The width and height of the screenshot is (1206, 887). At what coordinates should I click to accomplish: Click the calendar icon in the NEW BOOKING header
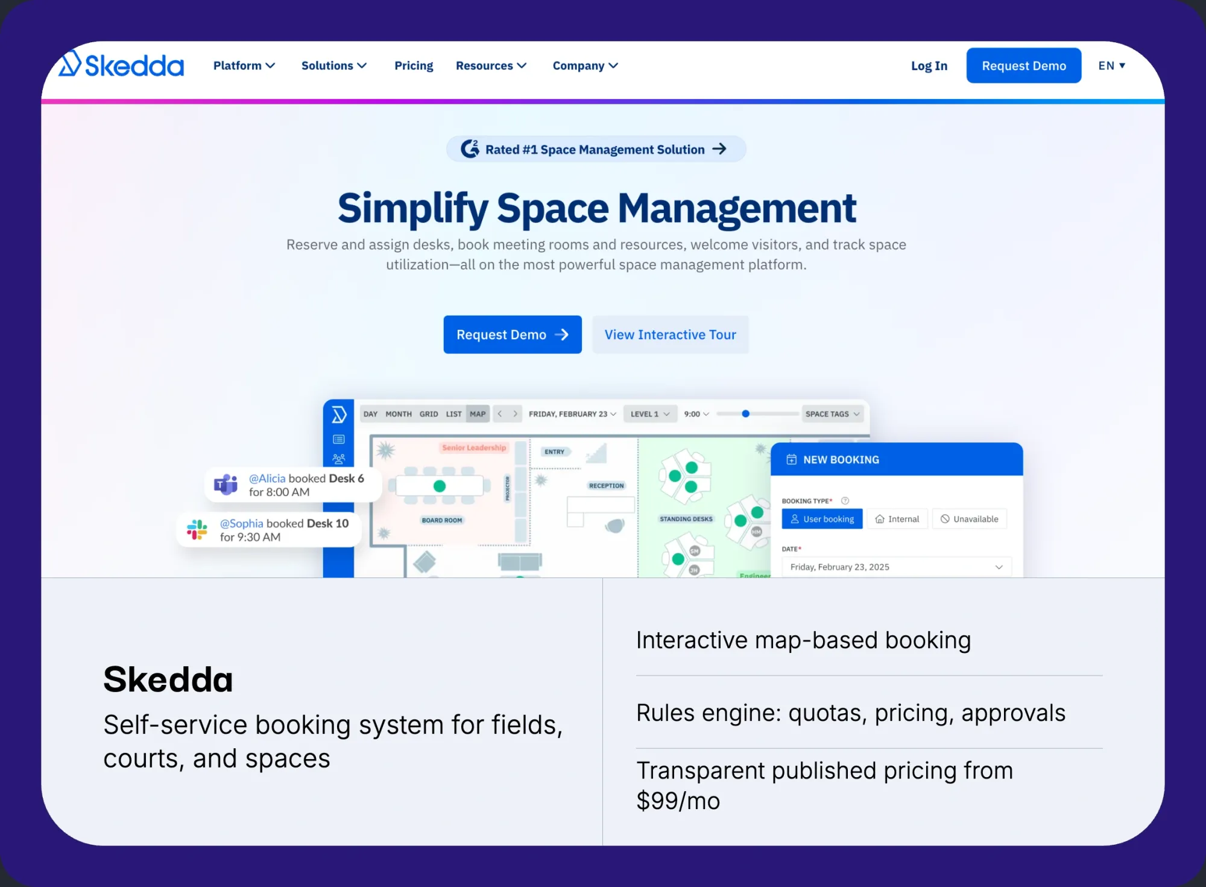[x=792, y=460]
